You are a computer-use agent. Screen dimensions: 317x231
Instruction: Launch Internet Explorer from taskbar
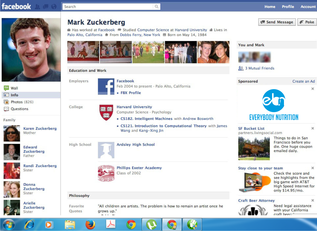coord(29,224)
